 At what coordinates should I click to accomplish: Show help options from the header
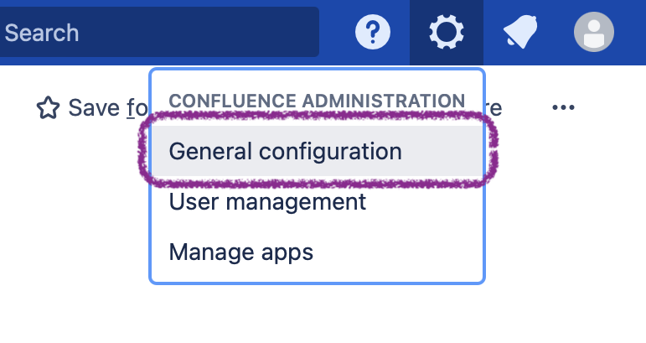click(x=373, y=33)
